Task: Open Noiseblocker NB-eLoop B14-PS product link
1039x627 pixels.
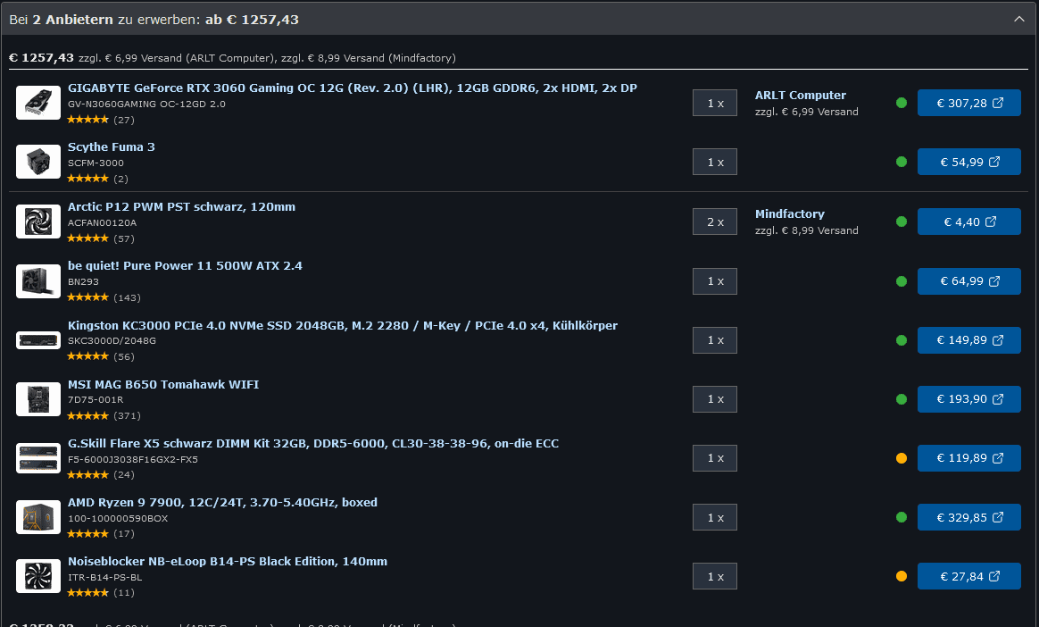Action: pyautogui.click(x=228, y=562)
